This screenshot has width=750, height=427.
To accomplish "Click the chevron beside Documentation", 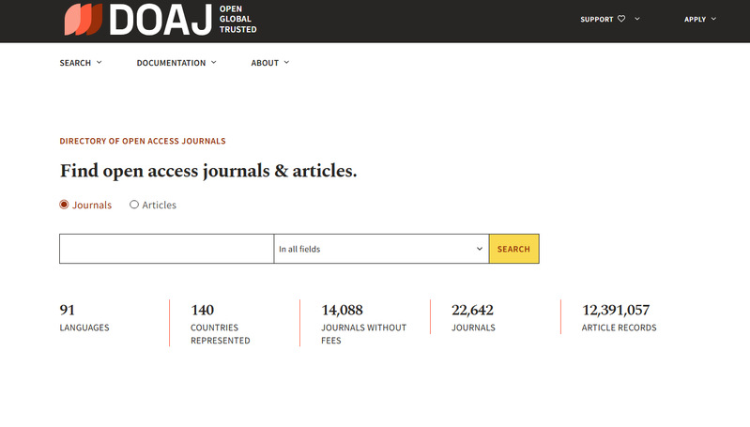I will click(x=214, y=63).
